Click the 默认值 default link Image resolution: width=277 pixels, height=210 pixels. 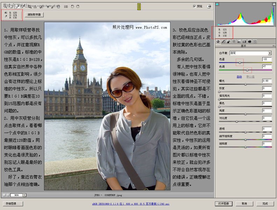pos(250,77)
